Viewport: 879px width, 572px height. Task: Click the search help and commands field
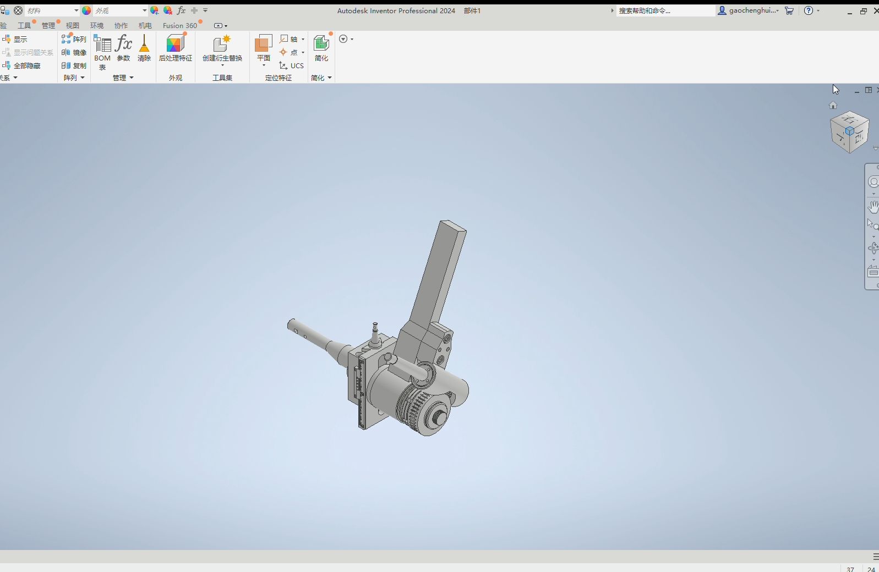665,10
